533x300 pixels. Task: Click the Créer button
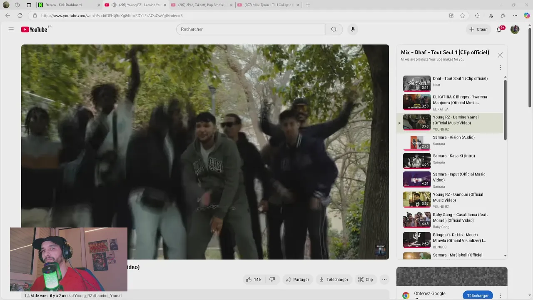(x=478, y=30)
